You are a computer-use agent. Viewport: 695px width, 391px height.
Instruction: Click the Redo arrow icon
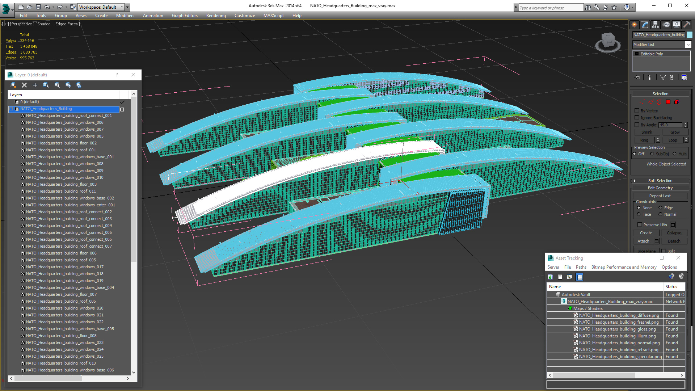(60, 7)
